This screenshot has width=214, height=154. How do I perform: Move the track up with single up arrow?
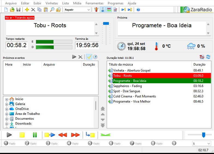click(103, 114)
